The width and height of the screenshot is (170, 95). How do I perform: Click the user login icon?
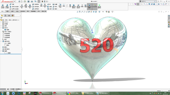(x=158, y=1)
